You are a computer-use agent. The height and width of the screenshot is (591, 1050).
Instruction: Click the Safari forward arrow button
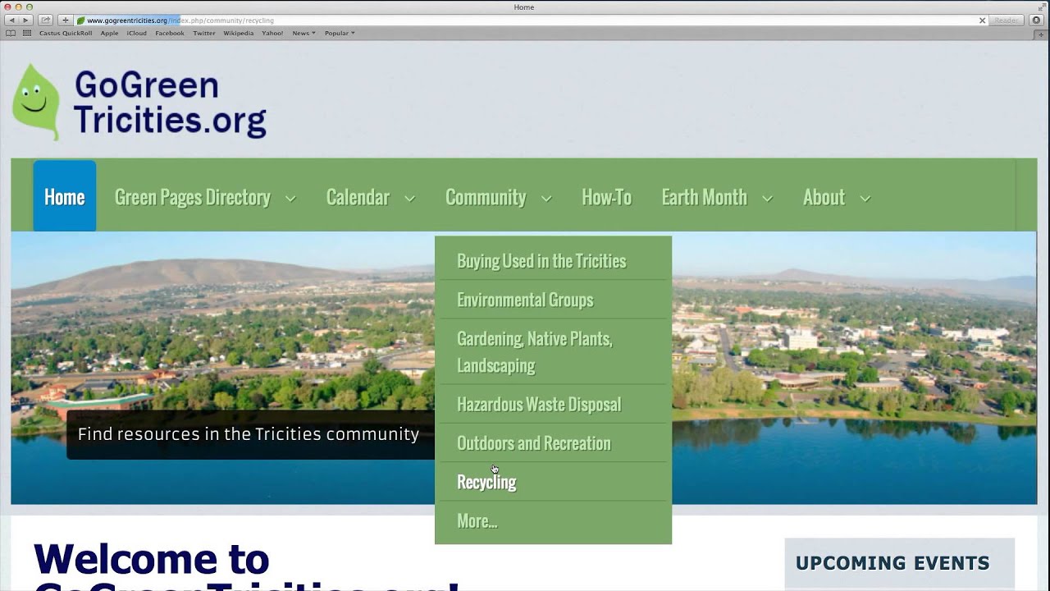coord(25,20)
